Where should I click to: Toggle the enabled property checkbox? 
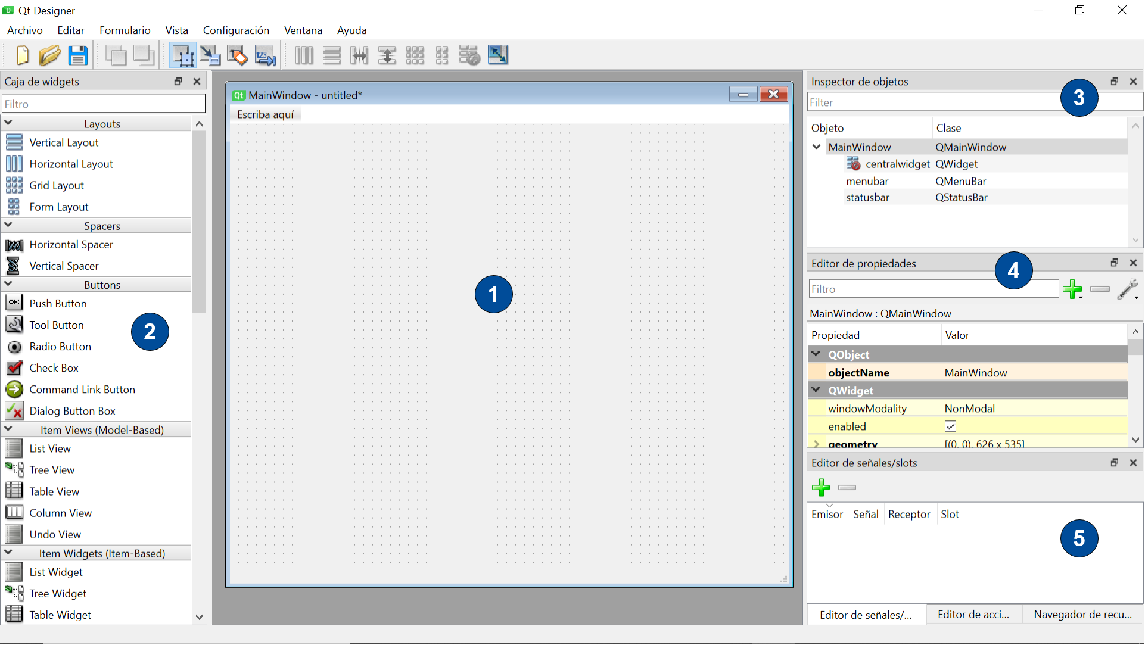951,426
